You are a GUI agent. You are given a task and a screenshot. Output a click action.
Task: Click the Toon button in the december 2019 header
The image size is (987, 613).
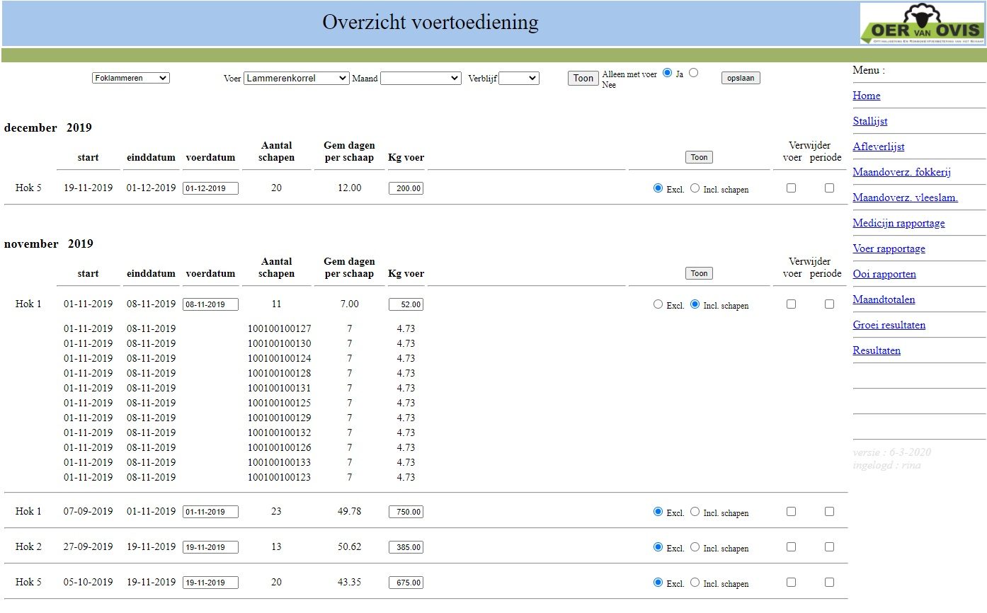[699, 157]
